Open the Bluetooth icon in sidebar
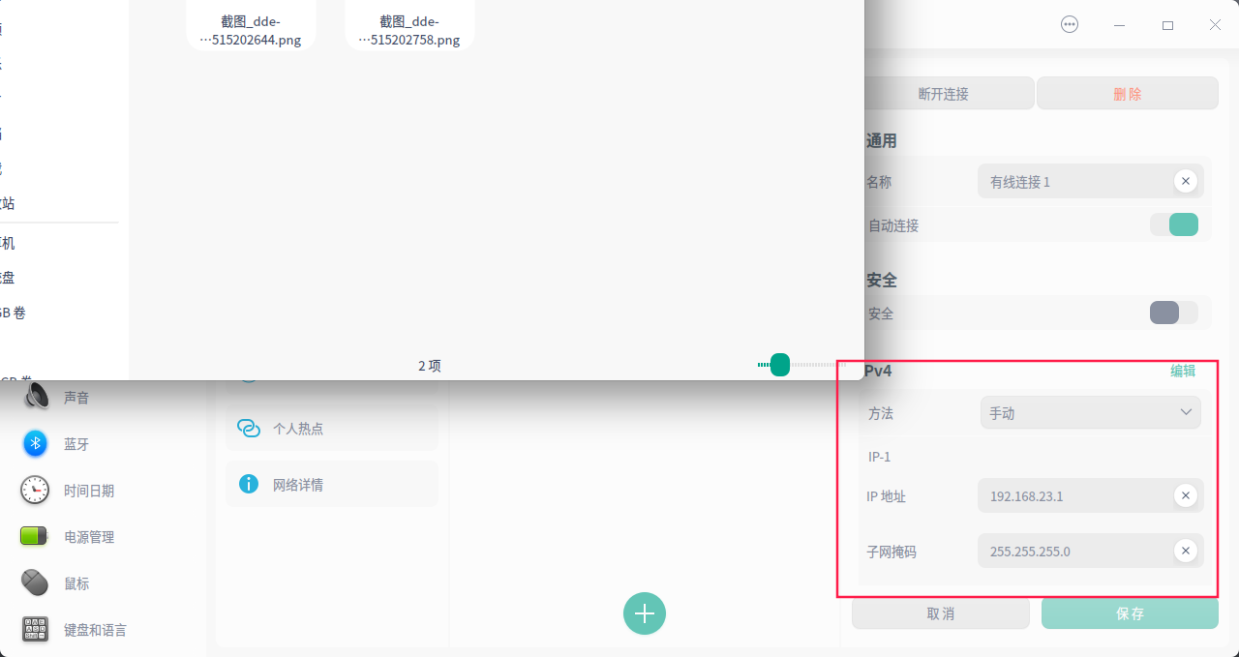The height and width of the screenshot is (657, 1239). pos(36,443)
